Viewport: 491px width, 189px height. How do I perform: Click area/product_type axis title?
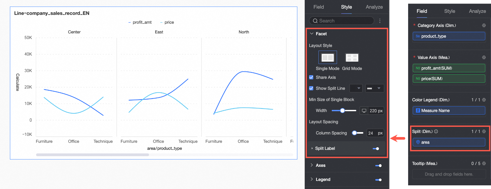[164, 148]
